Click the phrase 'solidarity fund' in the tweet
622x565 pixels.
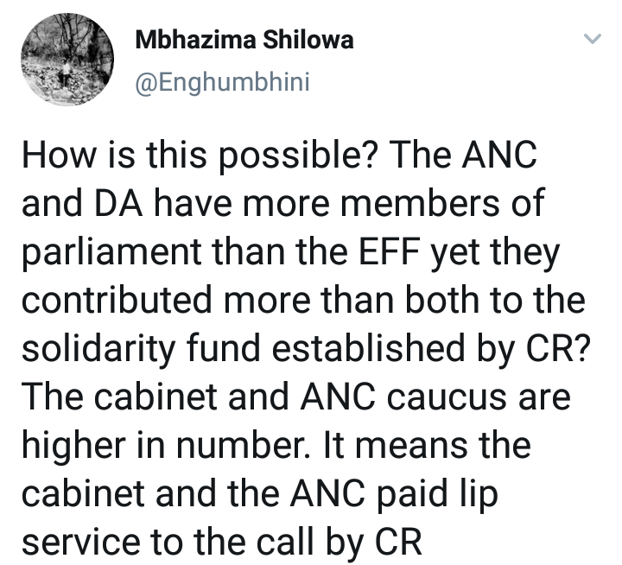click(x=141, y=349)
